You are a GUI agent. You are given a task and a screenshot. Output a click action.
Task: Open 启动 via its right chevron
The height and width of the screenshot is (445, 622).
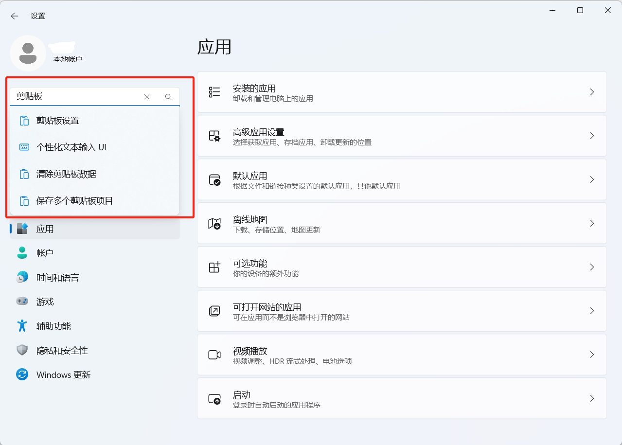[592, 398]
